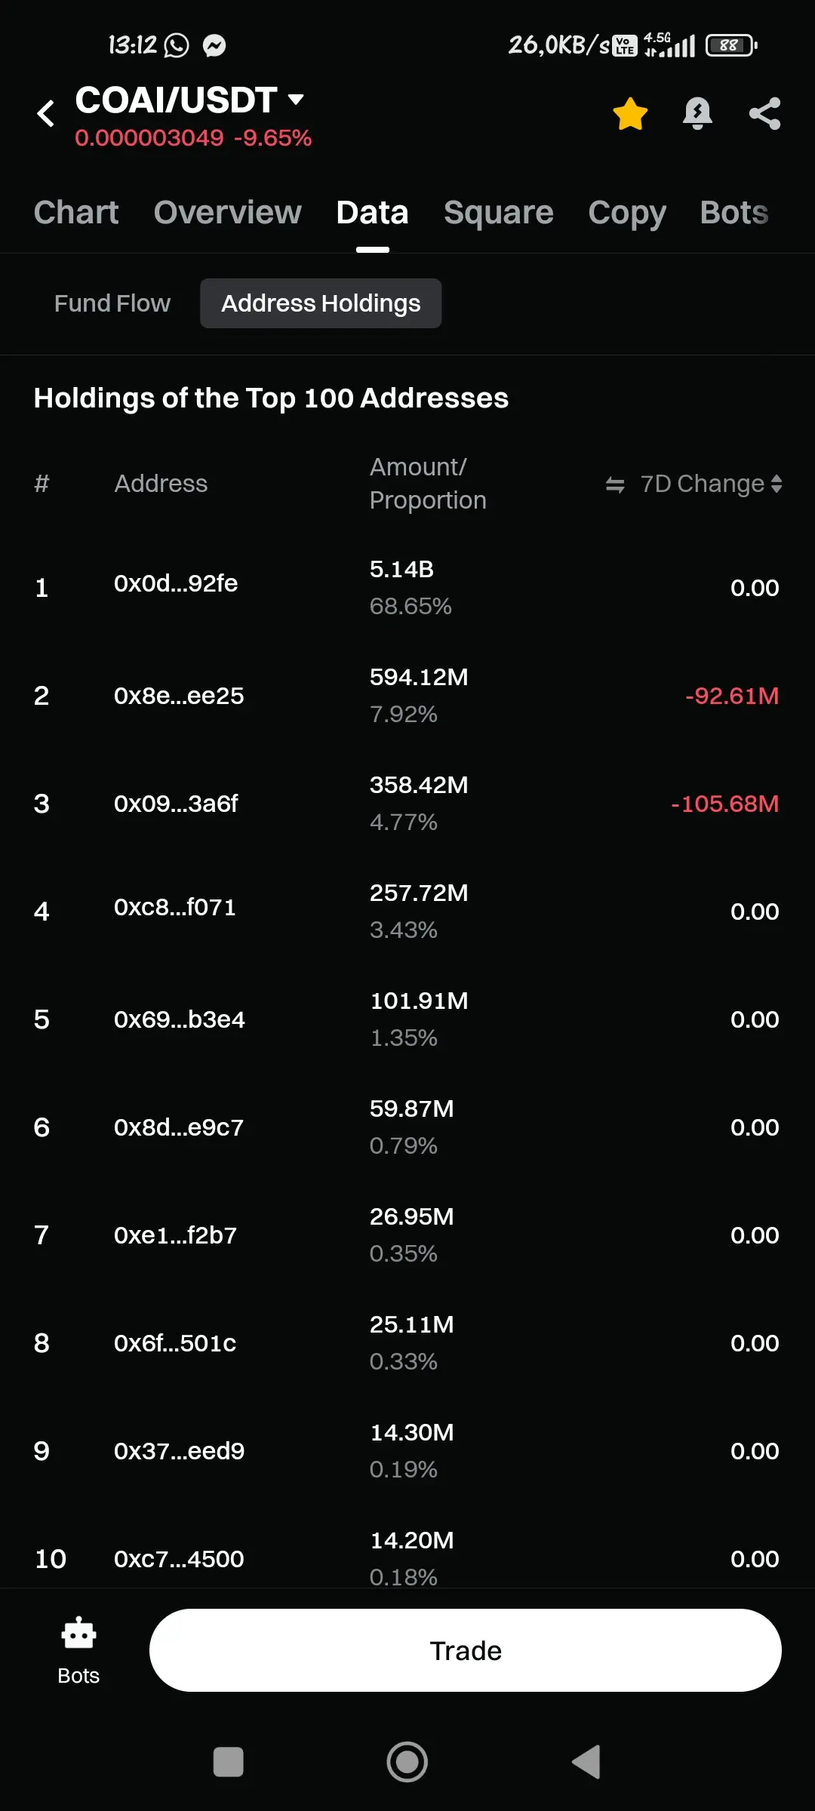Tap the Android recent apps square
This screenshot has height=1811, width=815.
tap(228, 1762)
